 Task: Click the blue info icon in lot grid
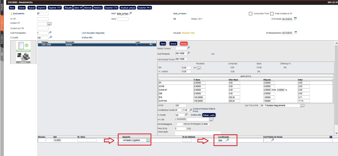point(331,137)
